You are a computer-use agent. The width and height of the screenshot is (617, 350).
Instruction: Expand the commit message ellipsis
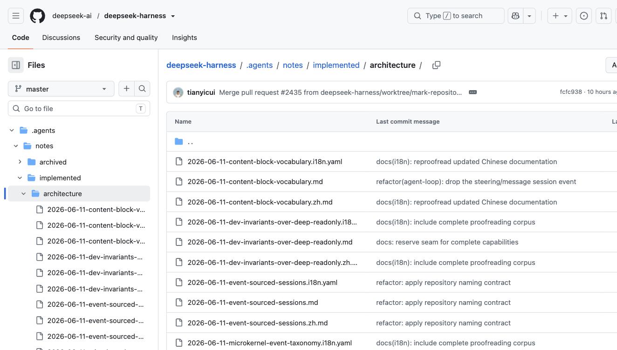click(473, 92)
